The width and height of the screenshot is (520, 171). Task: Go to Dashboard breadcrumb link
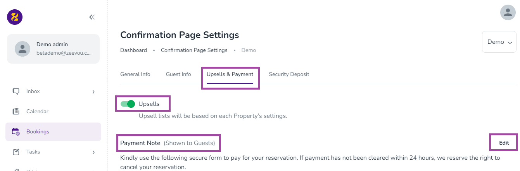(x=133, y=50)
